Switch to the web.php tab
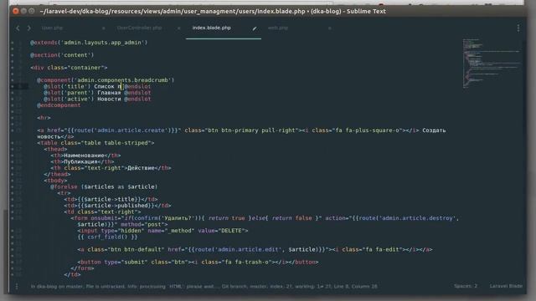This screenshot has height=301, width=536. click(278, 28)
